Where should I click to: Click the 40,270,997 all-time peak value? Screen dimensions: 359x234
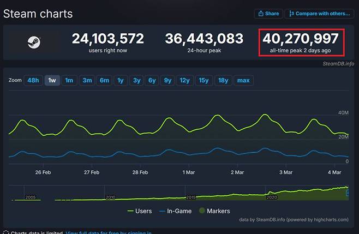click(x=301, y=39)
